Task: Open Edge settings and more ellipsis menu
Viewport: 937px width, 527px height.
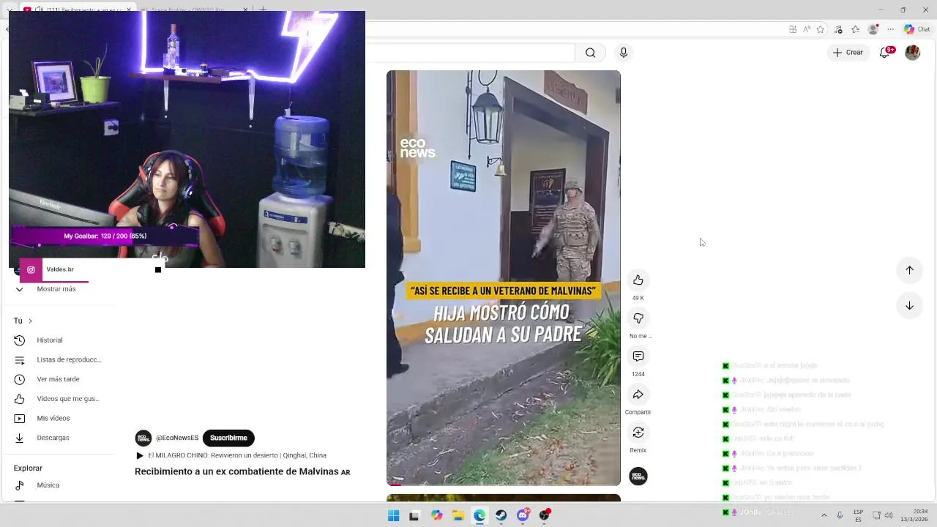Action: (x=892, y=30)
